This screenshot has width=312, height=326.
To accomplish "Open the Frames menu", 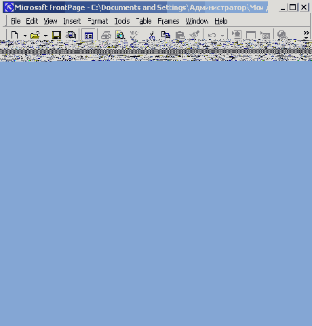I will click(x=168, y=21).
